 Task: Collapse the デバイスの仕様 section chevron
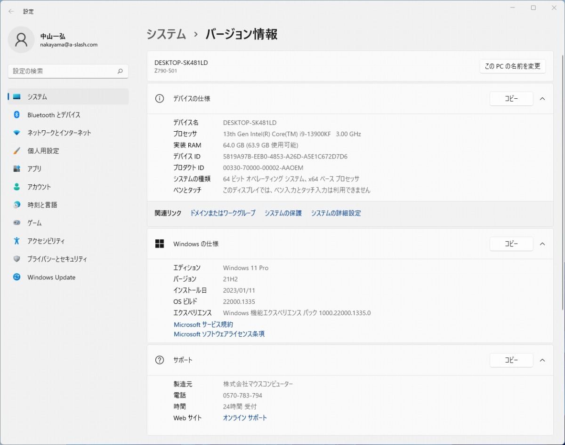[542, 99]
